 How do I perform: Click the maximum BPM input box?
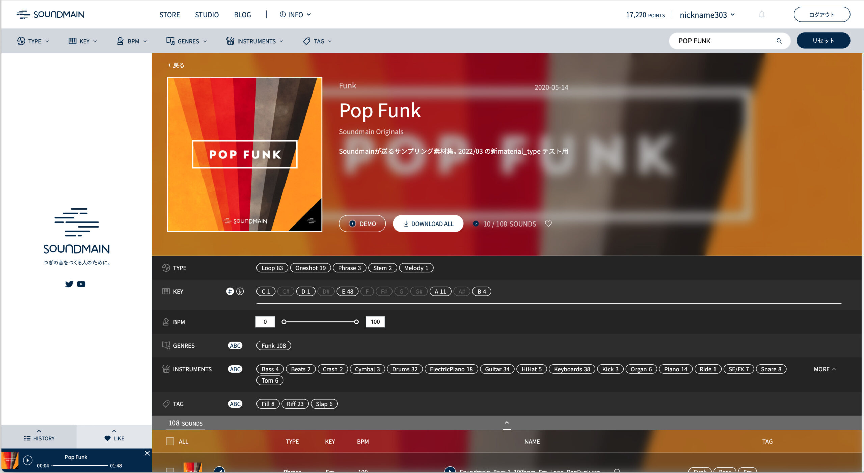pyautogui.click(x=375, y=322)
